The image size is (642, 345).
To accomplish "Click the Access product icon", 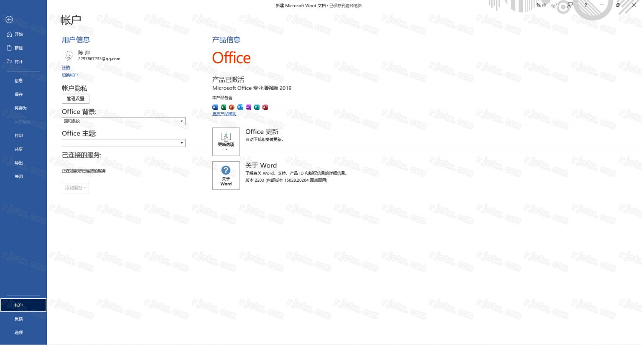I will (x=265, y=107).
